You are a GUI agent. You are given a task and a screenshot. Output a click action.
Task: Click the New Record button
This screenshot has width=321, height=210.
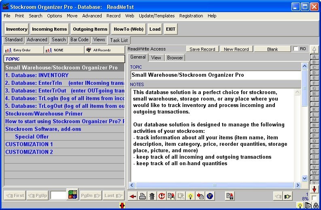point(236,49)
